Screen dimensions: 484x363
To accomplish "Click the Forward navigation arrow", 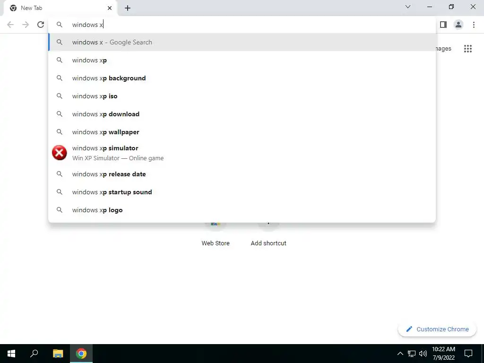I will 26,25.
